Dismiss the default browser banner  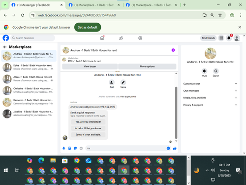click(x=240, y=27)
